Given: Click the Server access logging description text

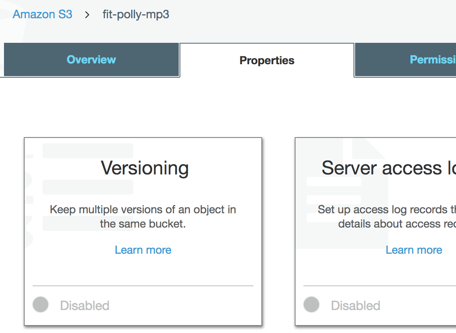Looking at the screenshot, I should click(387, 216).
